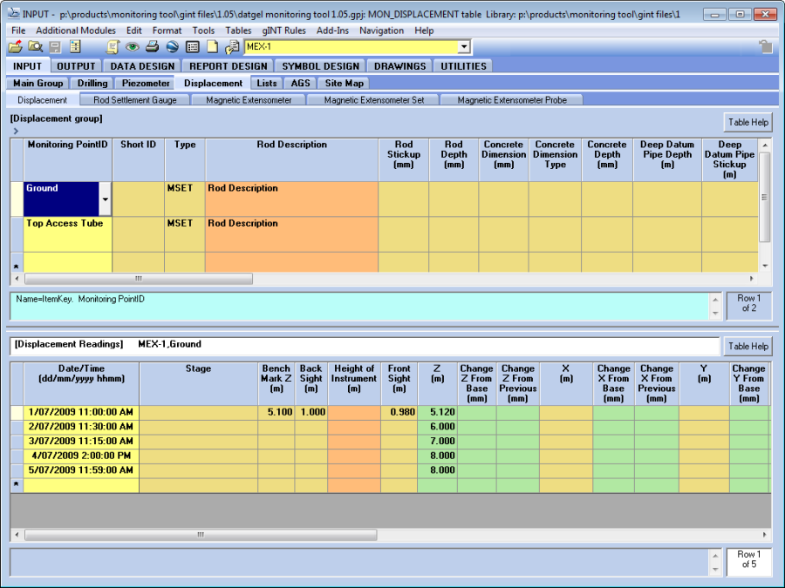This screenshot has width=785, height=588.
Task: Click the table list view icon
Action: (x=193, y=47)
